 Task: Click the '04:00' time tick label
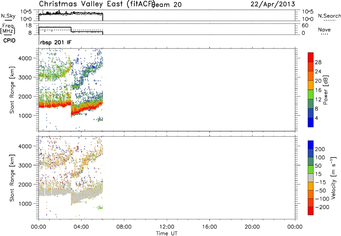[x=81, y=227]
